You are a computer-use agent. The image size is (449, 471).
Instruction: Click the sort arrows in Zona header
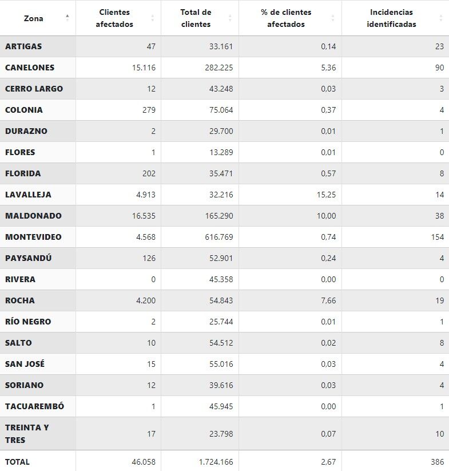(67, 18)
